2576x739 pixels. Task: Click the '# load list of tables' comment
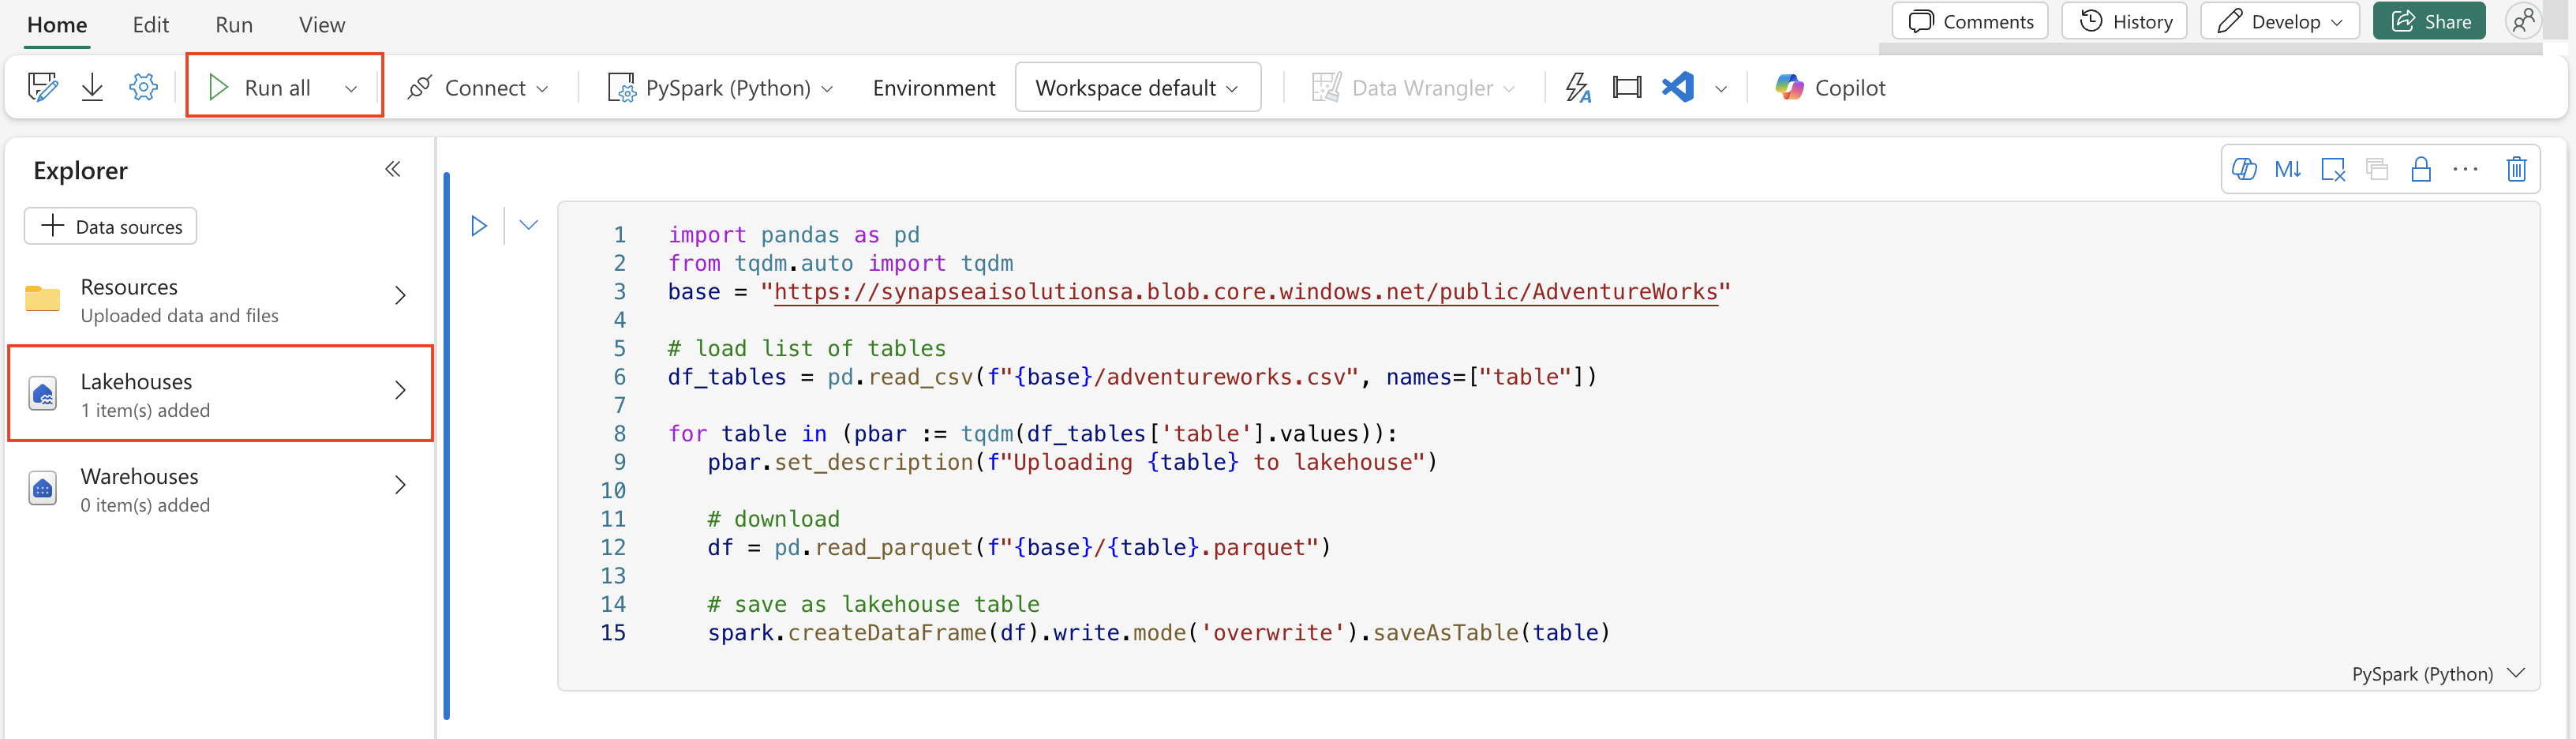(806, 348)
